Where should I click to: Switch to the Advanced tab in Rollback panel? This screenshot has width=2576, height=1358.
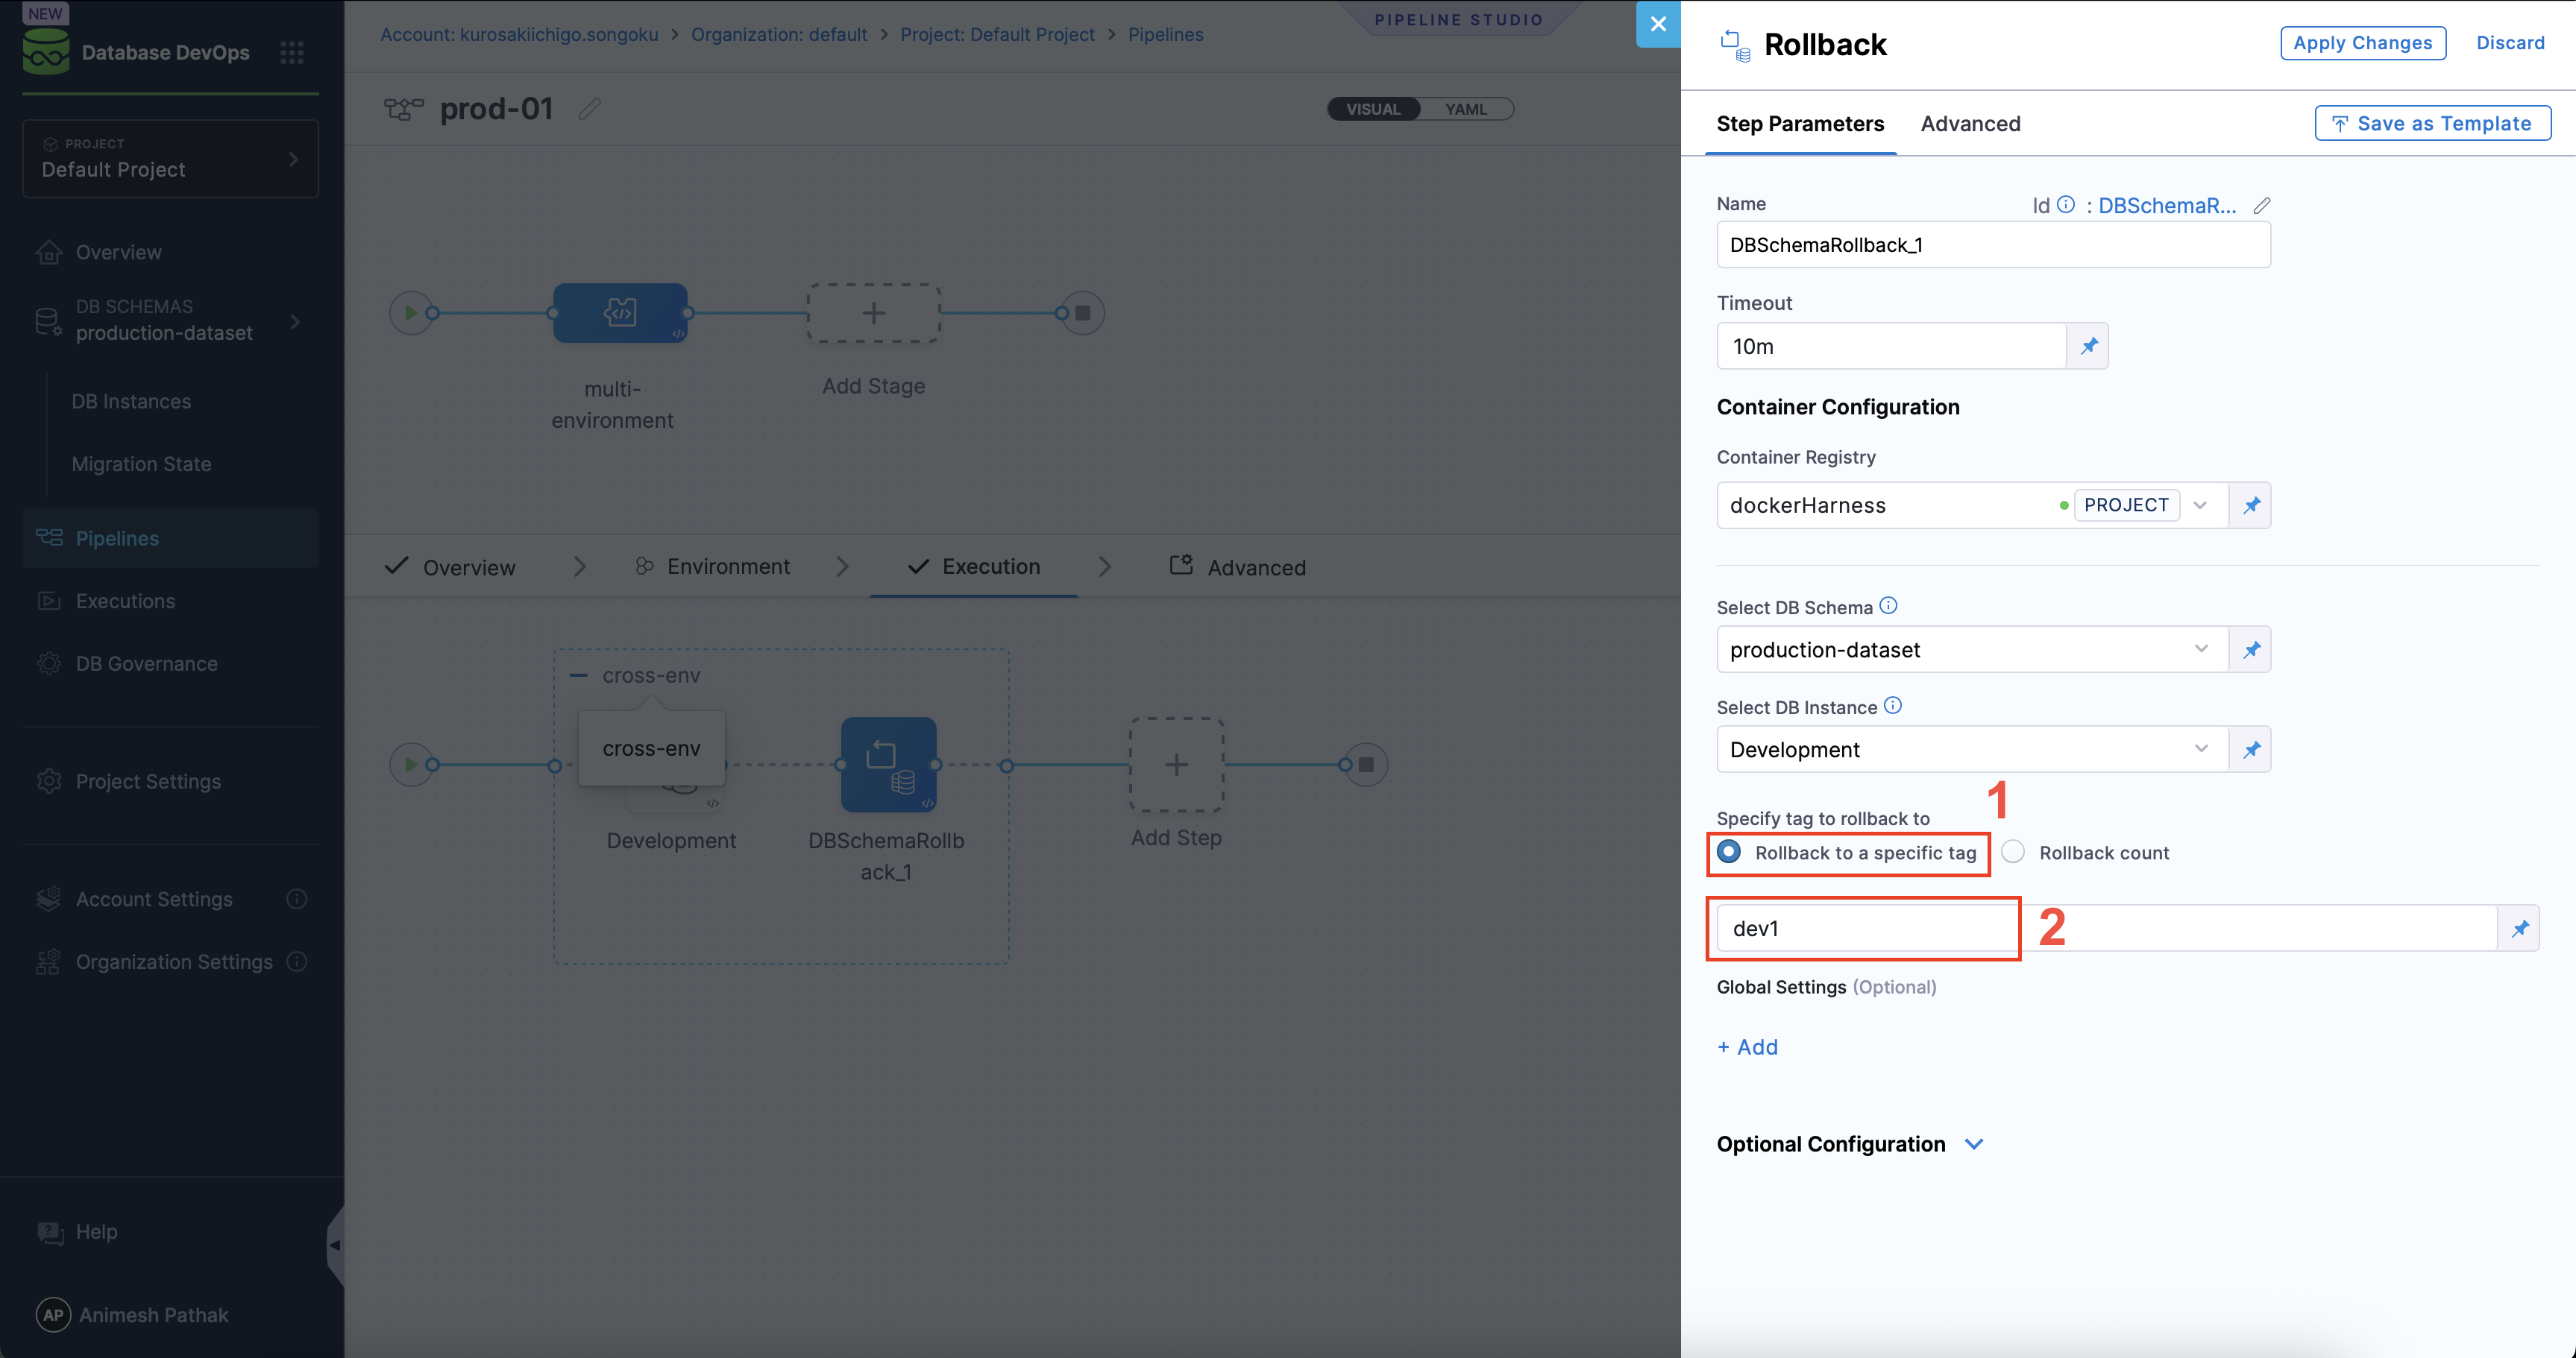1970,124
